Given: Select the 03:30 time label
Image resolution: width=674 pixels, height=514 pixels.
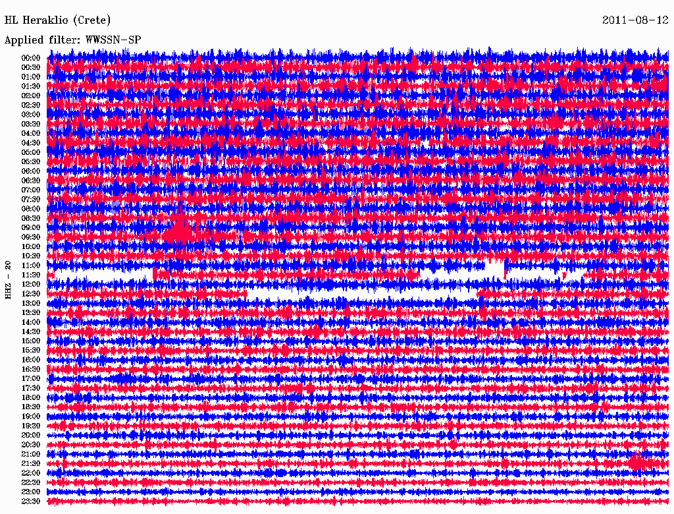Looking at the screenshot, I should [x=31, y=124].
